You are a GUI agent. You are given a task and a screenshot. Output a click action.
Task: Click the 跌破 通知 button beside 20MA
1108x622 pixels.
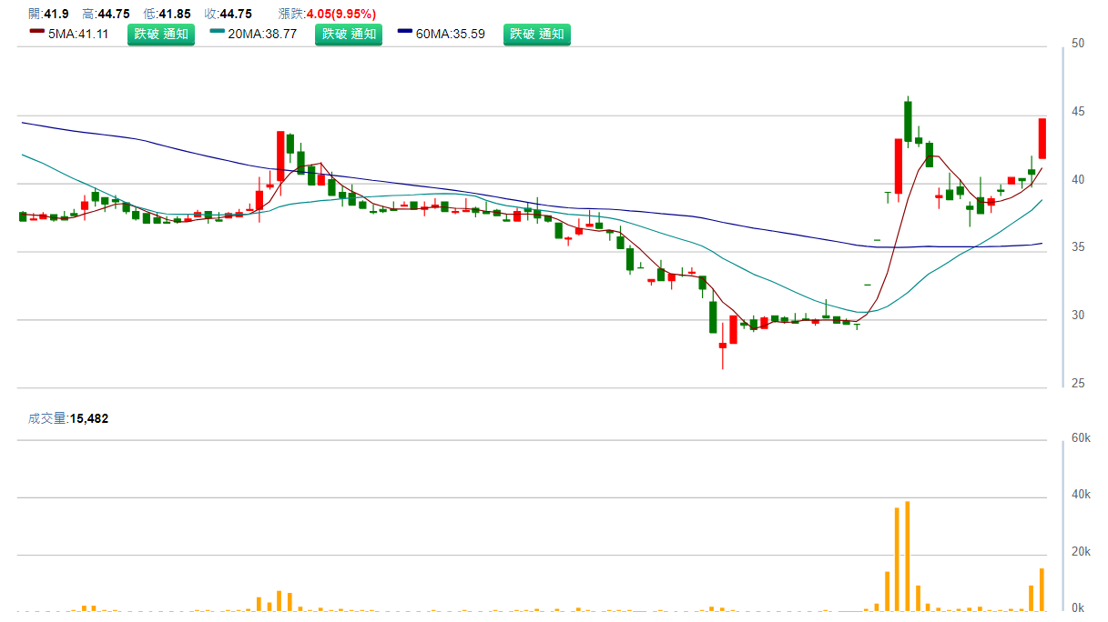(349, 35)
